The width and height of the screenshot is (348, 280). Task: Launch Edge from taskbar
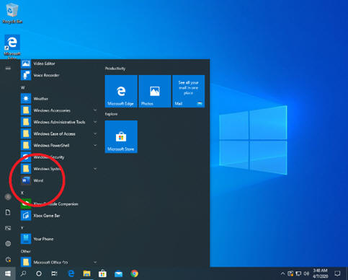(x=71, y=274)
